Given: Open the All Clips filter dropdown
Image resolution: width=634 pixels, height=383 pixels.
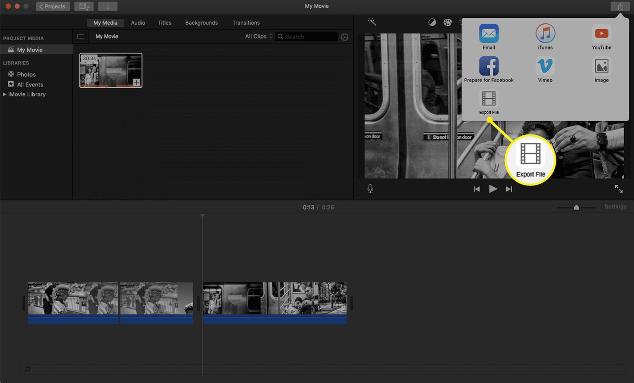Looking at the screenshot, I should (x=258, y=36).
